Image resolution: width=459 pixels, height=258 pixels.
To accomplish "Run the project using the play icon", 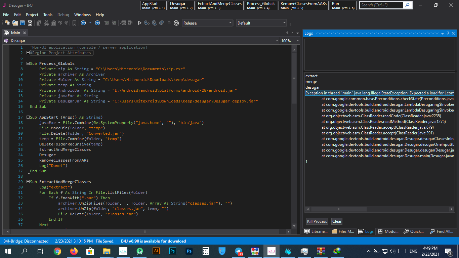I will coord(139,23).
